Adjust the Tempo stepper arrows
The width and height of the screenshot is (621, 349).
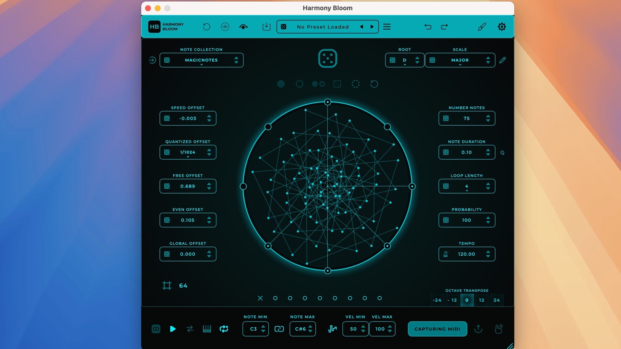[488, 254]
